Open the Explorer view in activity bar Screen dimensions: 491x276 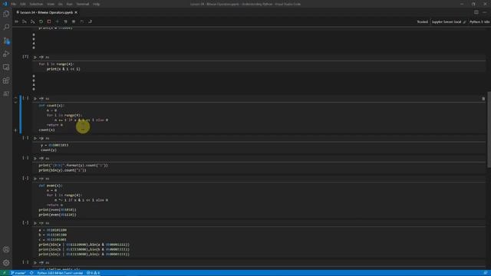pyautogui.click(x=6, y=14)
